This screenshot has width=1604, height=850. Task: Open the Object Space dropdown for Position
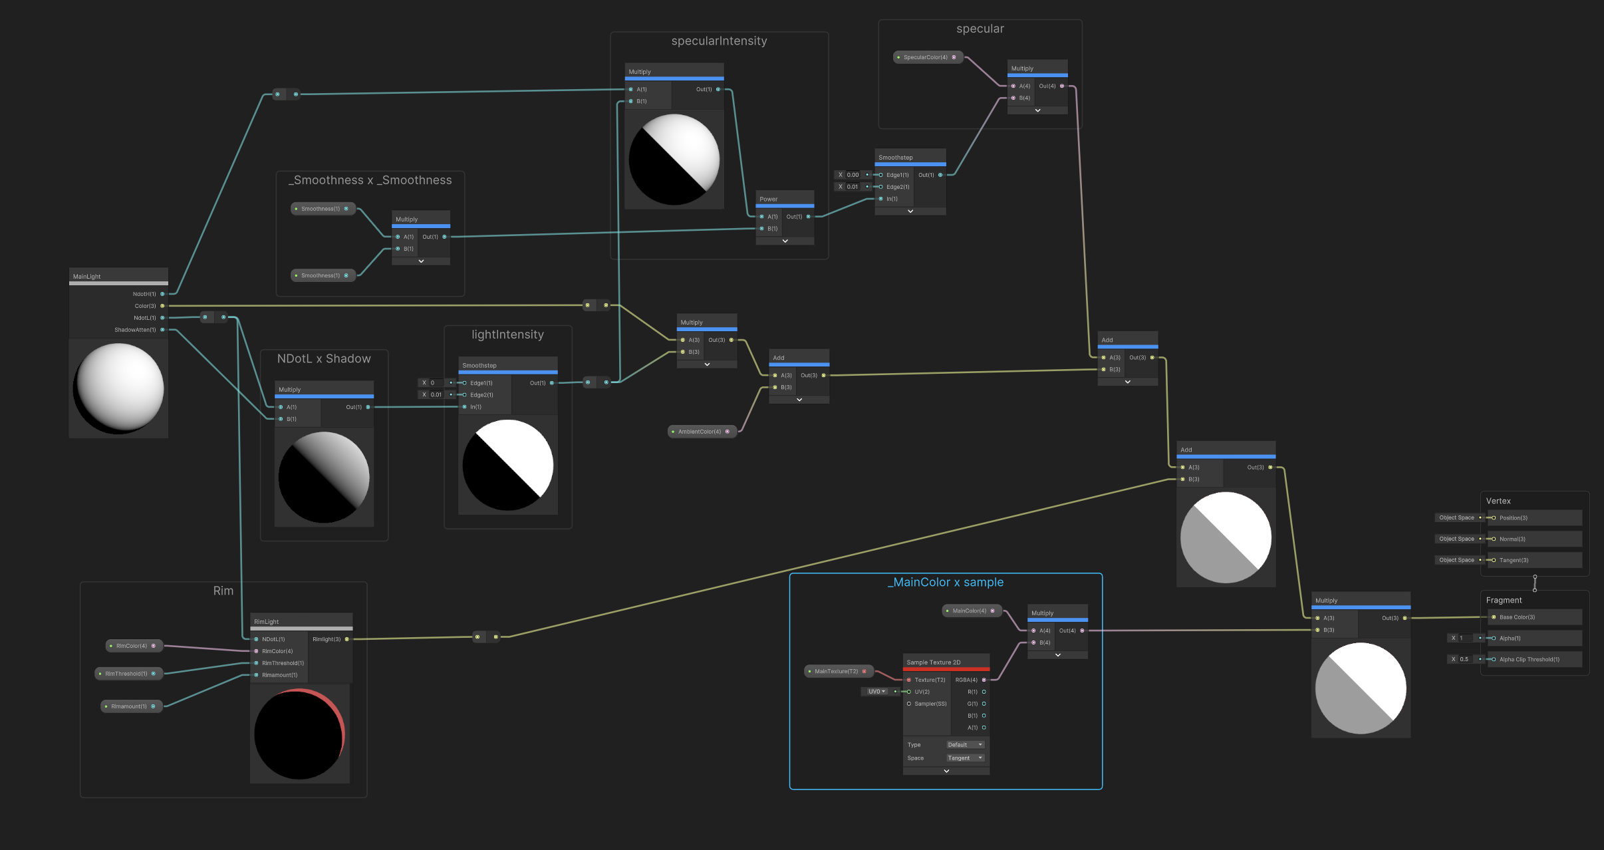pos(1456,517)
